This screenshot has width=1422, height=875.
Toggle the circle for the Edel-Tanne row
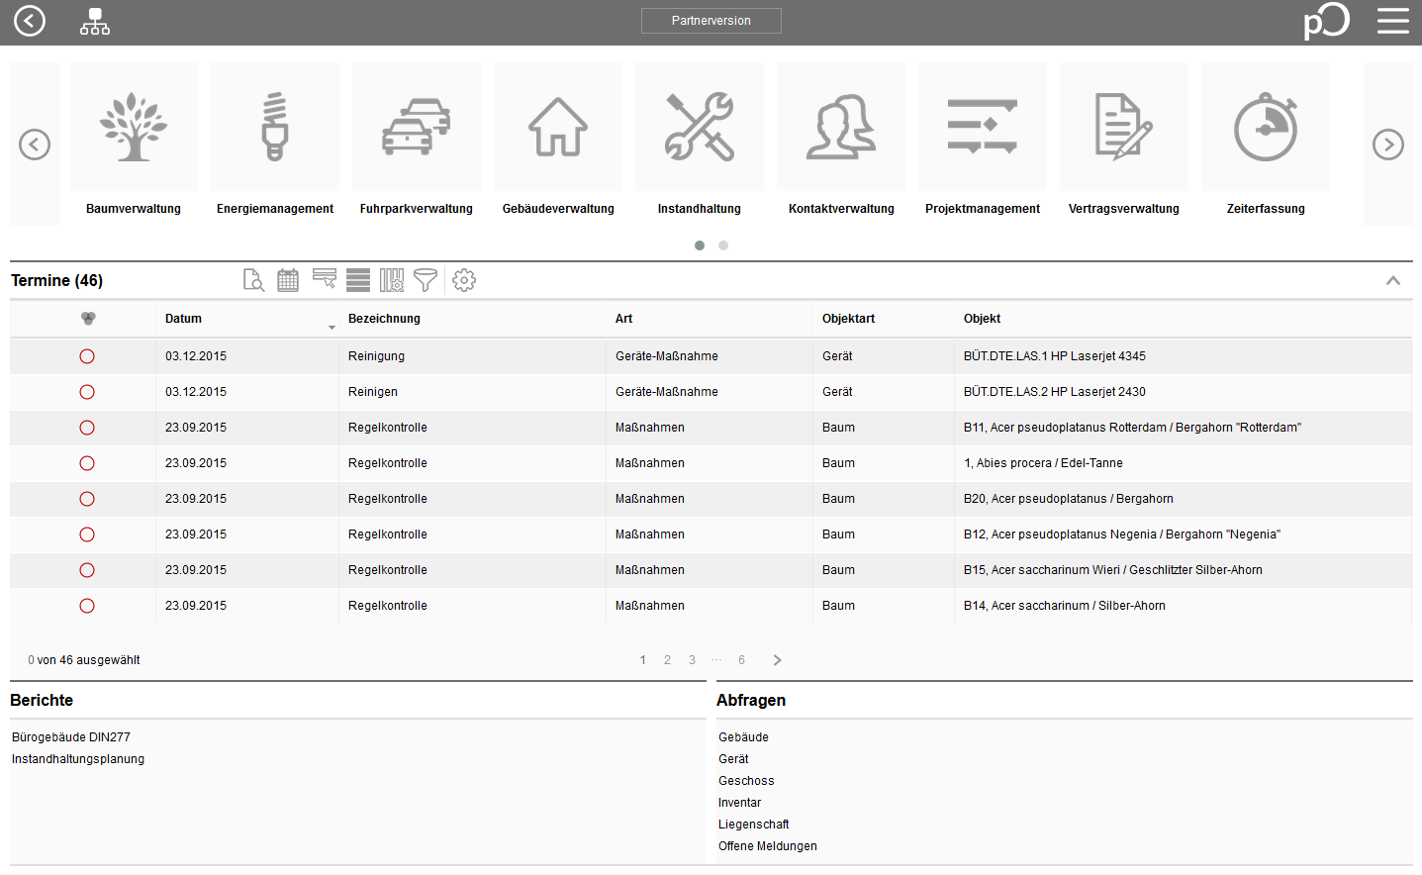pyautogui.click(x=87, y=463)
